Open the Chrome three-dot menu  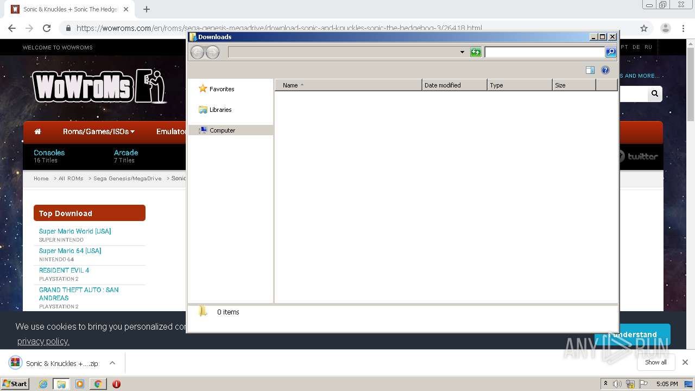[x=684, y=28]
